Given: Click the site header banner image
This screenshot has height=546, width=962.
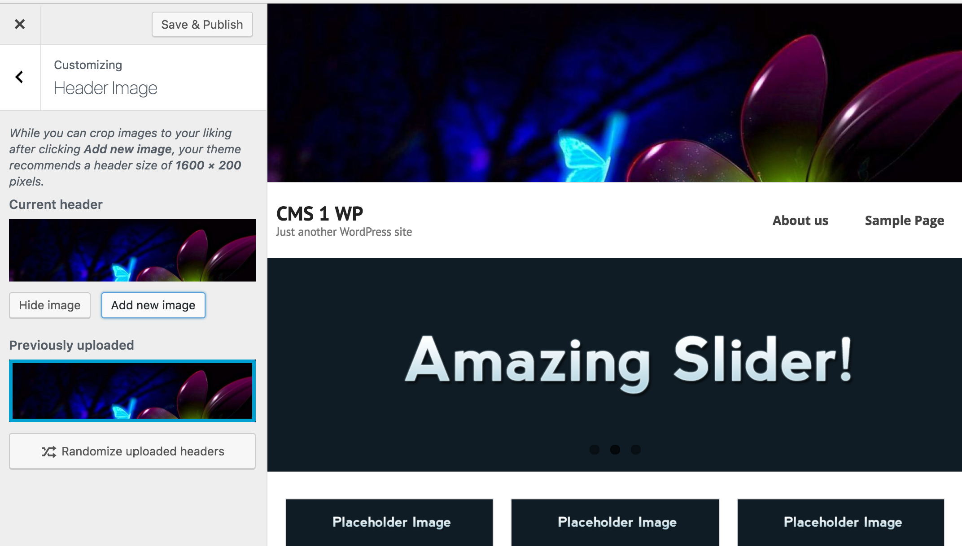Looking at the screenshot, I should (615, 93).
